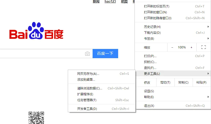Click the Baidu logo
Image resolution: width=211 pixels, height=124 pixels.
[36, 31]
